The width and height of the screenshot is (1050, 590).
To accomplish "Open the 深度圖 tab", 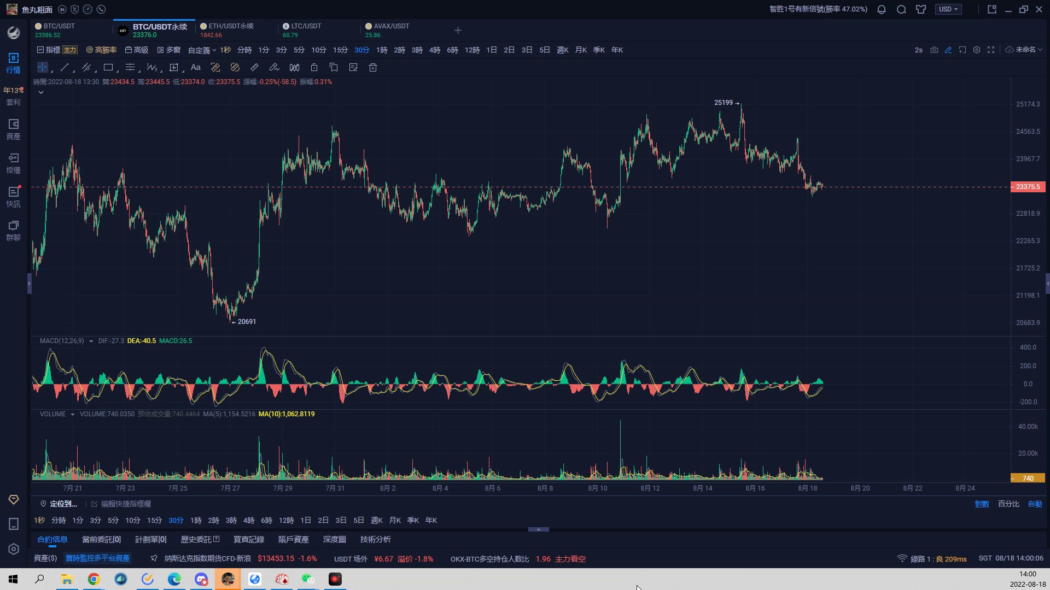I will click(334, 540).
